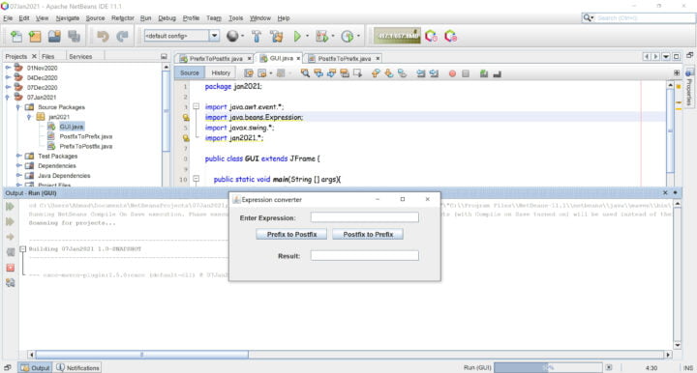The height and width of the screenshot is (373, 697).
Task: Collapse the Source Packages node
Action: [18, 107]
